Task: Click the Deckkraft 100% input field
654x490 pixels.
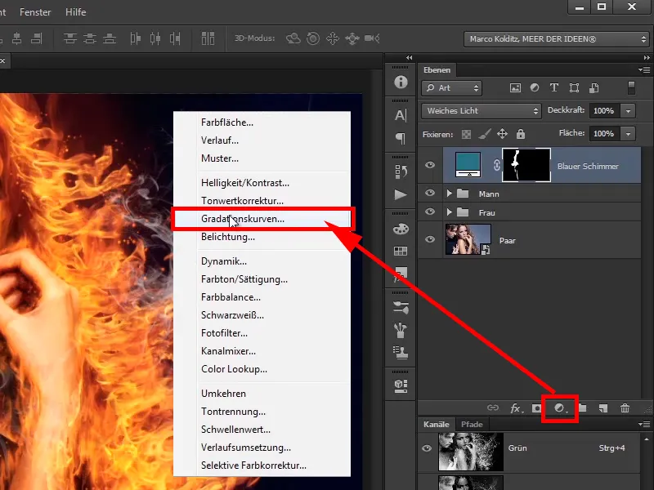Action: tap(603, 111)
